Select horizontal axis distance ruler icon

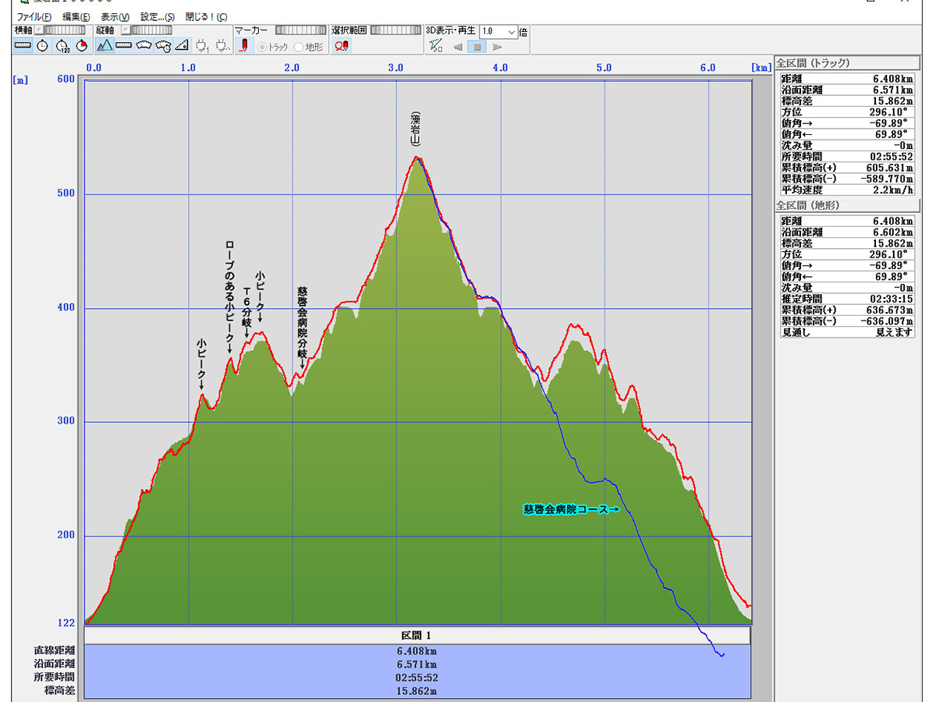pos(23,46)
